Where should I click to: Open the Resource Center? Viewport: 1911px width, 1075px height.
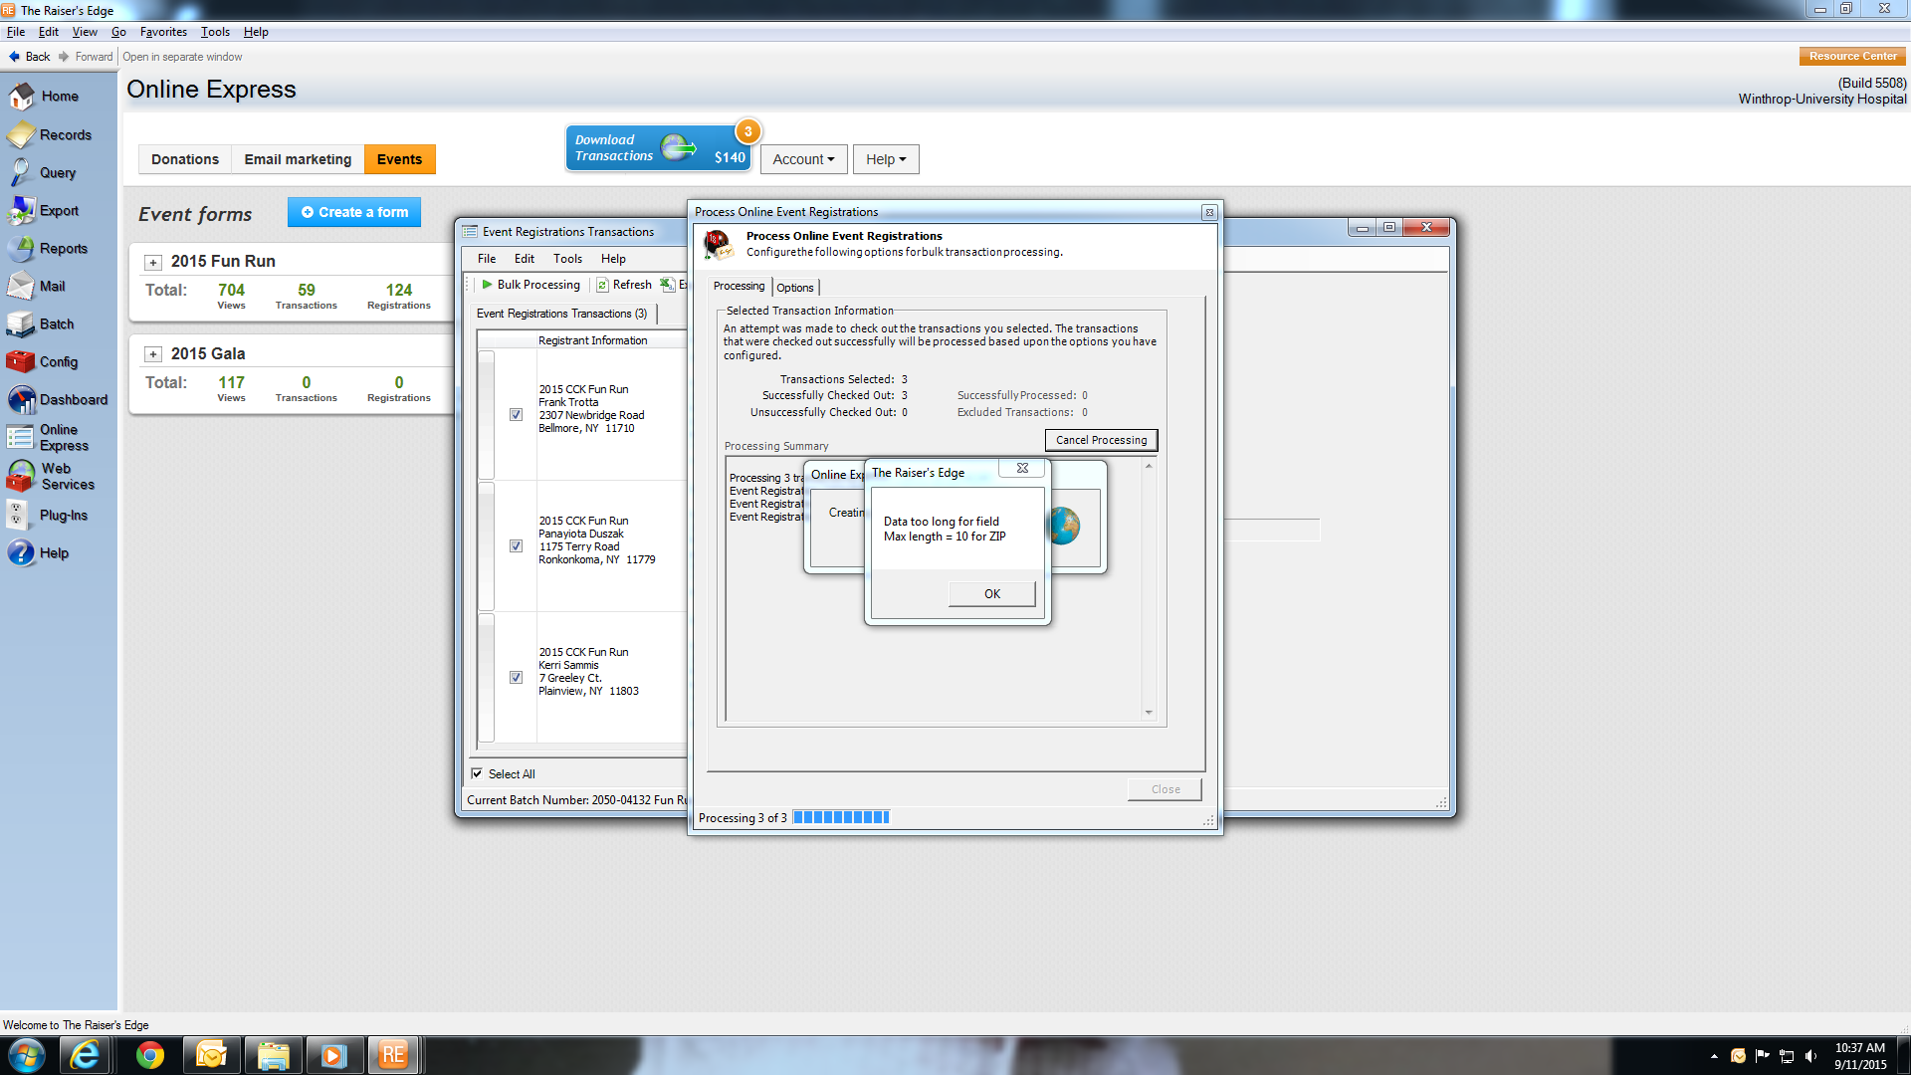click(x=1852, y=57)
